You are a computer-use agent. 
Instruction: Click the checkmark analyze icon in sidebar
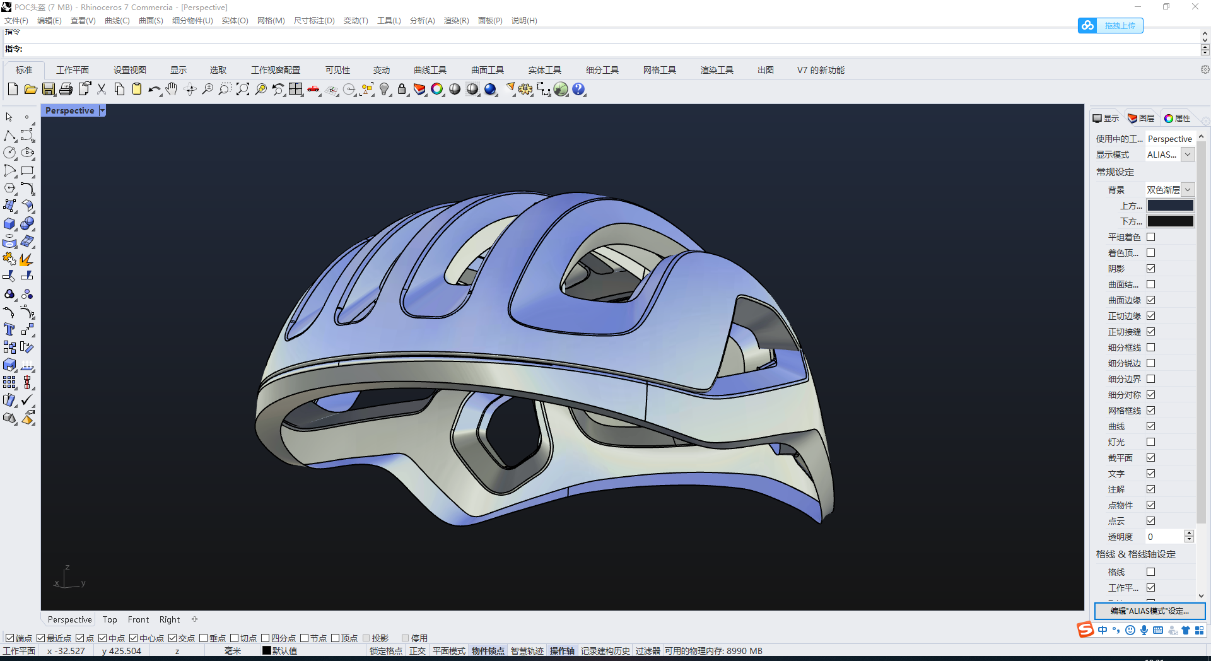(x=27, y=400)
